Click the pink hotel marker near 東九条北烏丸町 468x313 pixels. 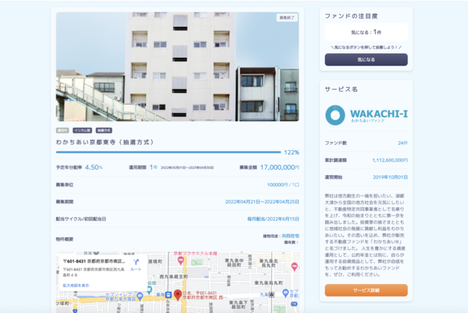click(x=294, y=266)
